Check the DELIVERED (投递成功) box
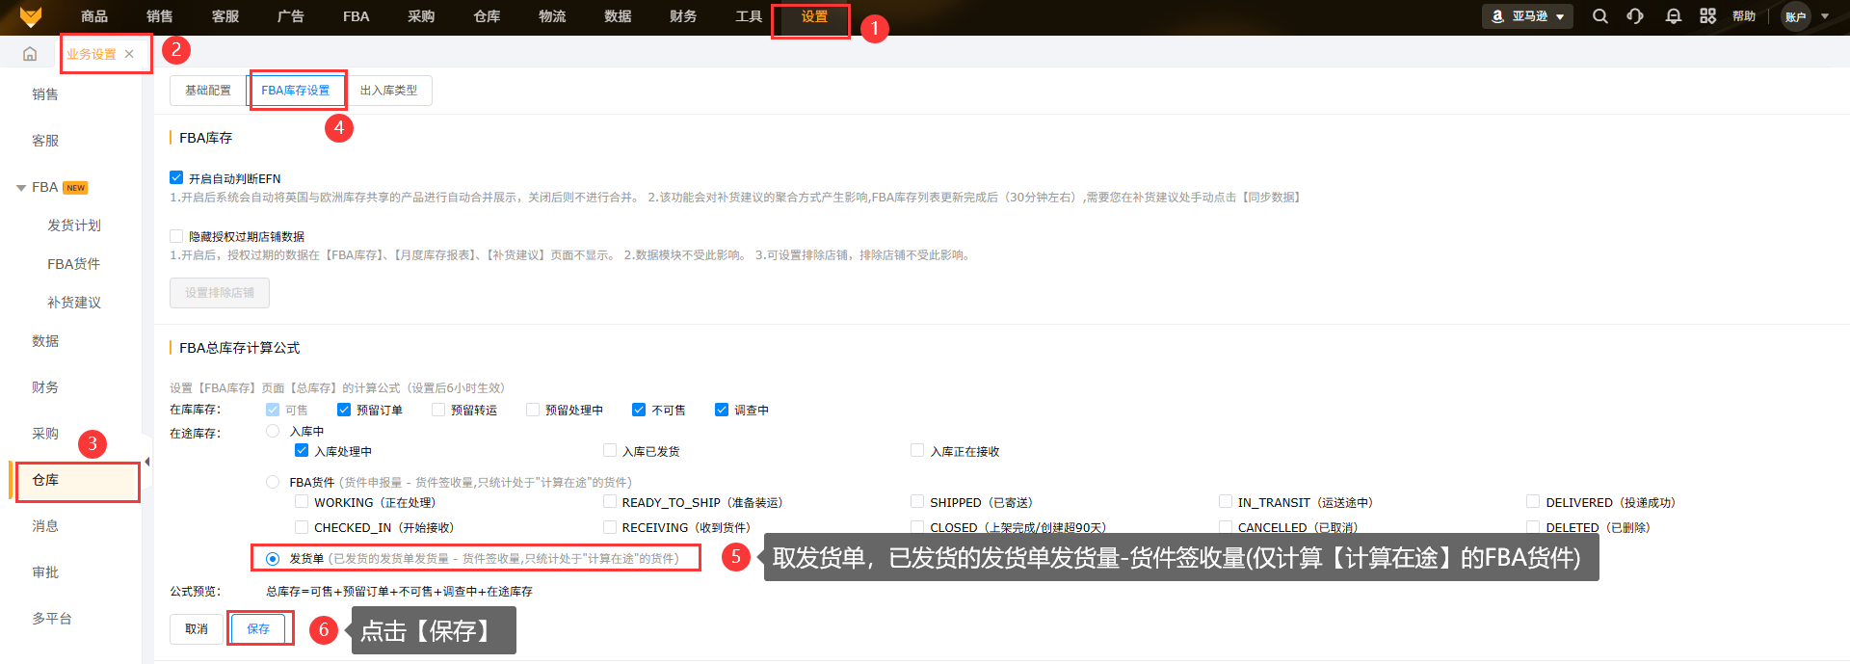This screenshot has height=664, width=1850. coord(1533,501)
